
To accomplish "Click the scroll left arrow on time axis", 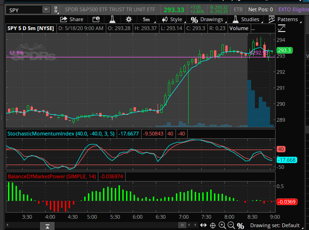I will (x=8, y=225).
